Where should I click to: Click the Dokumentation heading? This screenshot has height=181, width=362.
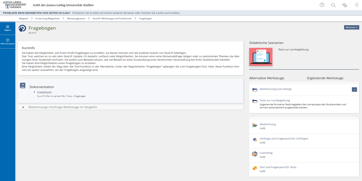[41, 87]
